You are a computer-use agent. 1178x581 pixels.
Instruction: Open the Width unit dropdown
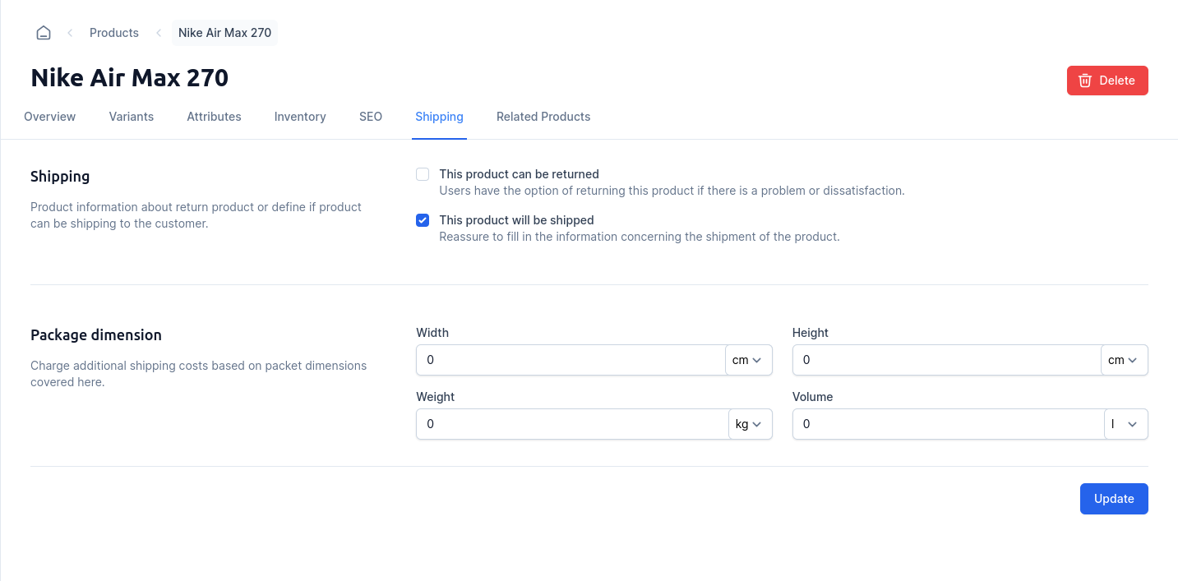point(748,360)
